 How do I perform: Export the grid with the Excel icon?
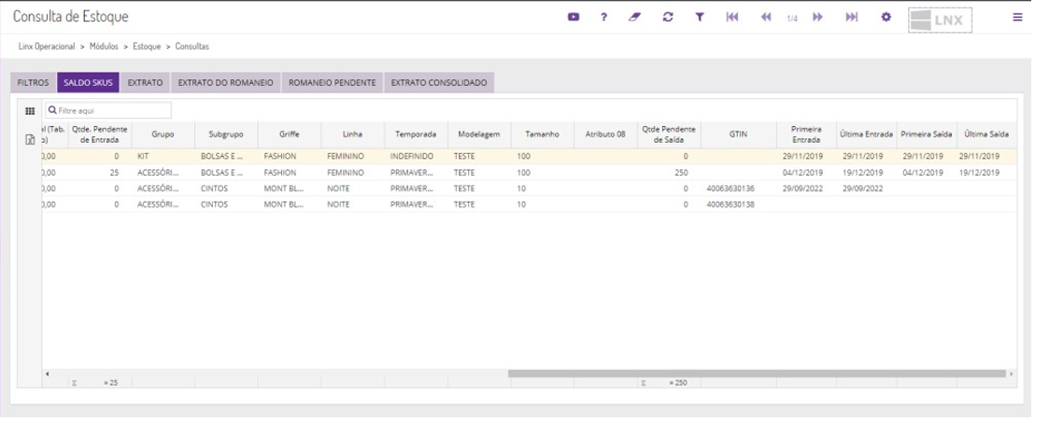tap(29, 140)
